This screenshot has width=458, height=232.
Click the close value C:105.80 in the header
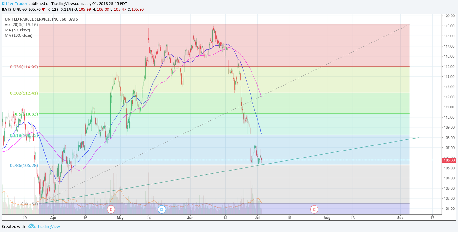[x=136, y=9]
